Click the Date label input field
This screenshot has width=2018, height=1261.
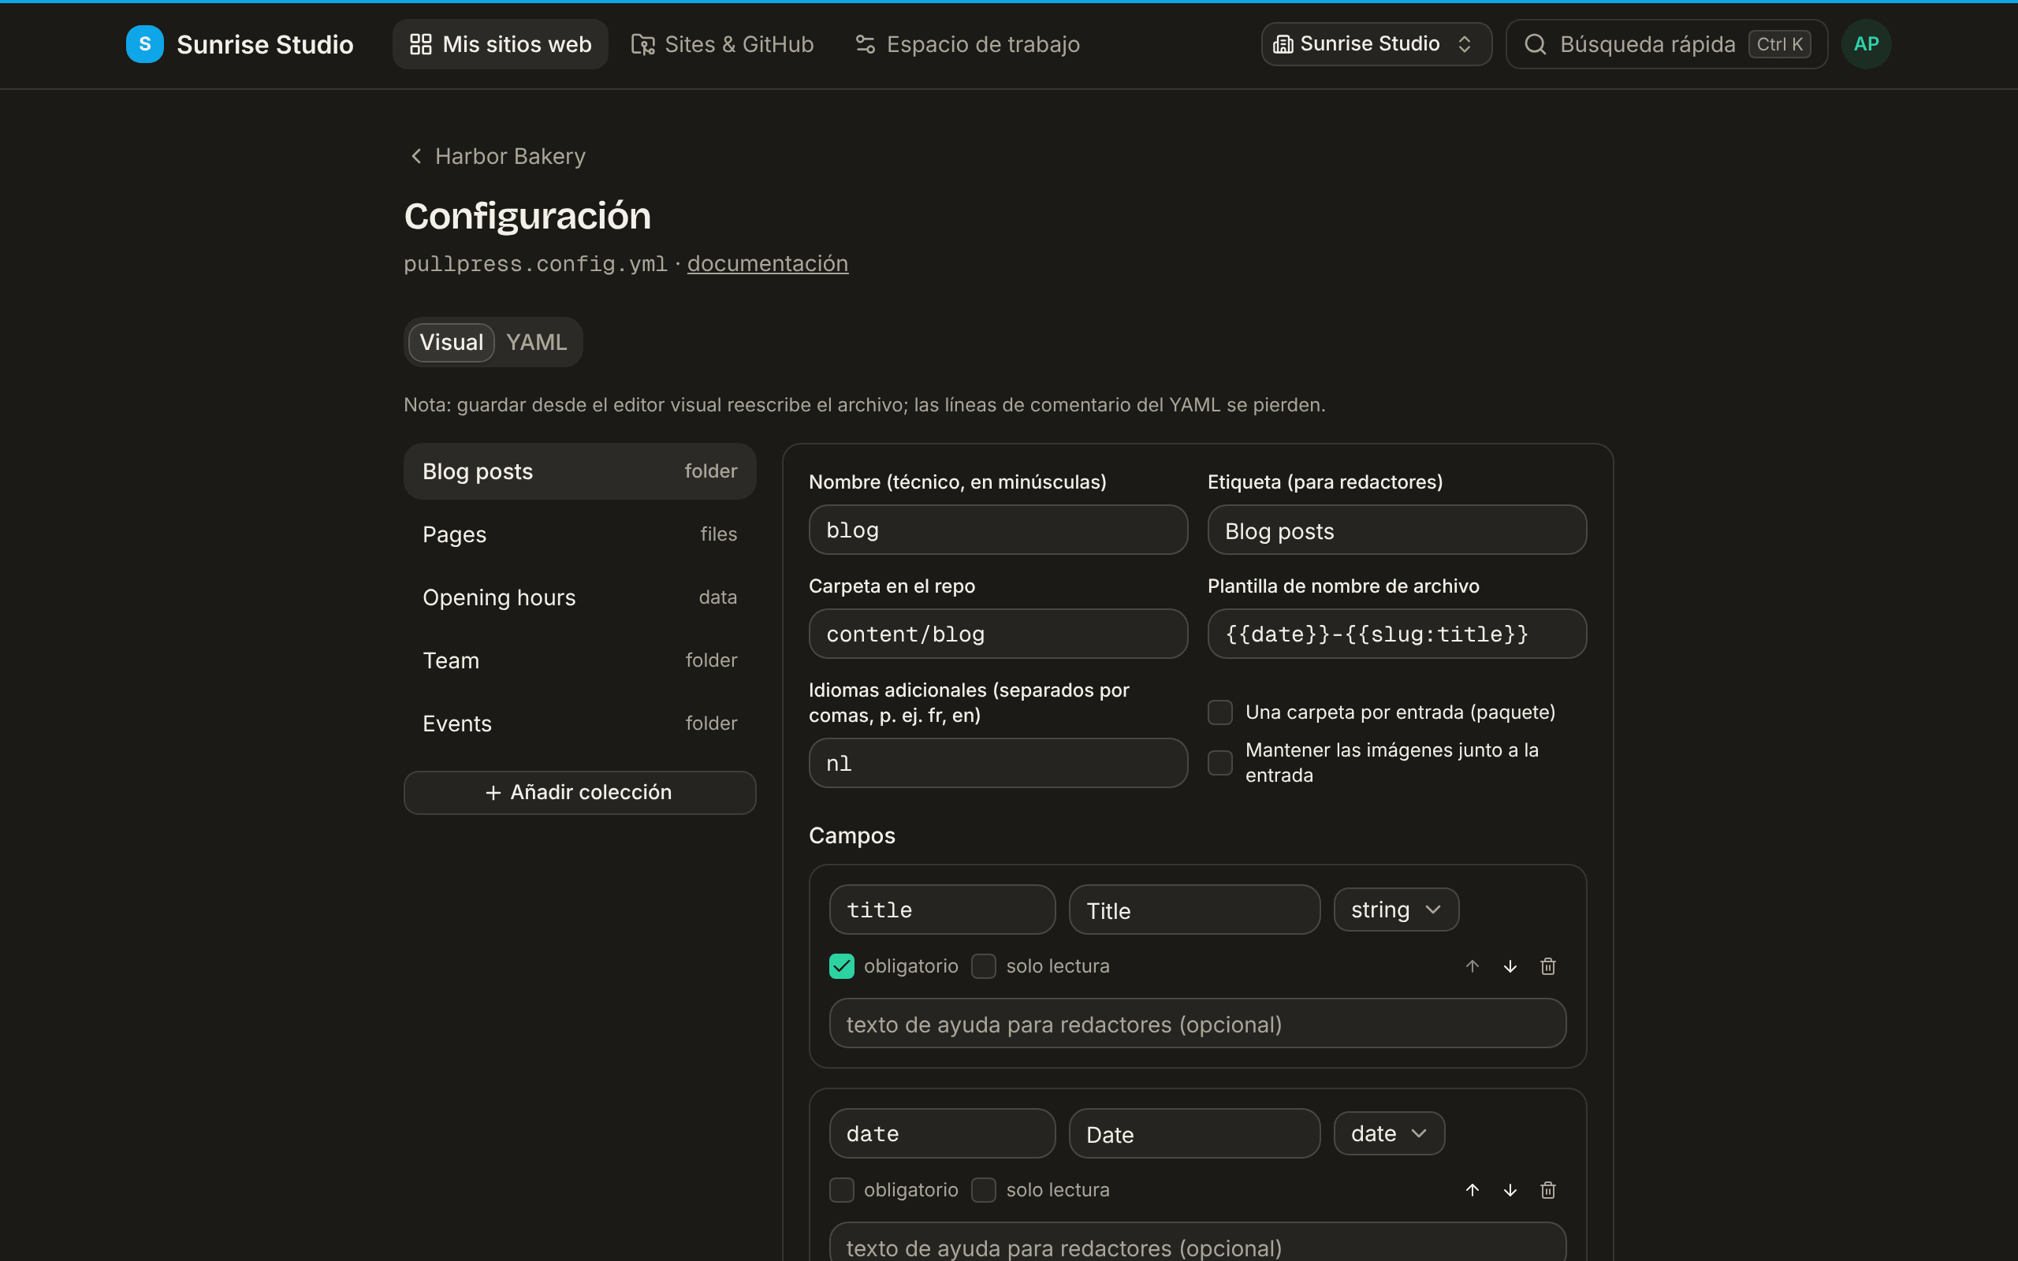coord(1194,1133)
